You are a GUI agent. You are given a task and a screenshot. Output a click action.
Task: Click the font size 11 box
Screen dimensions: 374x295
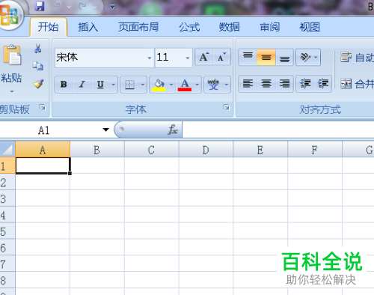[170, 58]
